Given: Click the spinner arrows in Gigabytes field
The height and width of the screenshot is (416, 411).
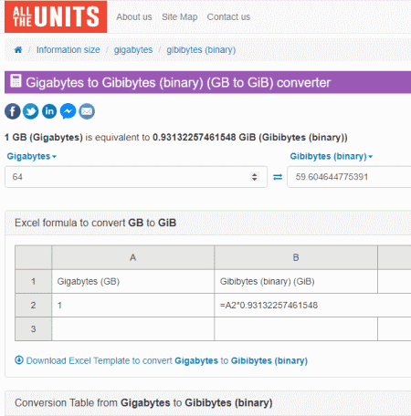Looking at the screenshot, I should coord(255,177).
